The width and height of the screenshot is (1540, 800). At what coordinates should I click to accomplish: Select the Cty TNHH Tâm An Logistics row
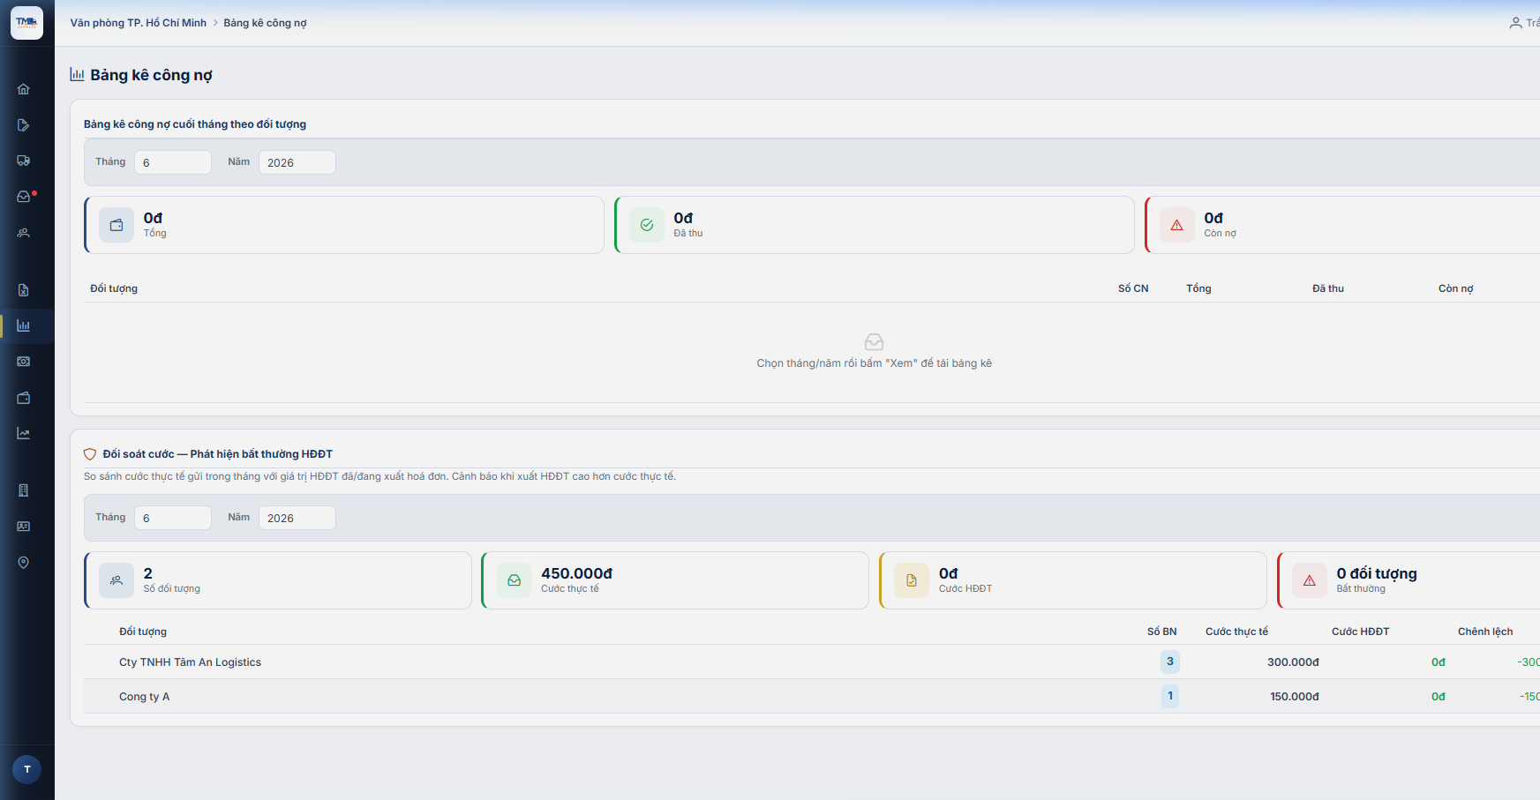[x=812, y=662]
